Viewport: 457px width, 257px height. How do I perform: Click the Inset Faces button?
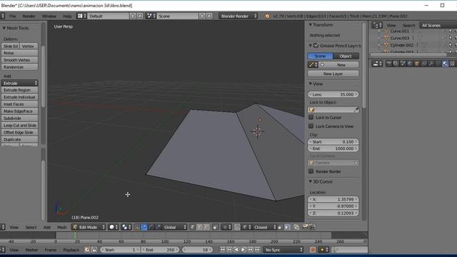[19, 104]
